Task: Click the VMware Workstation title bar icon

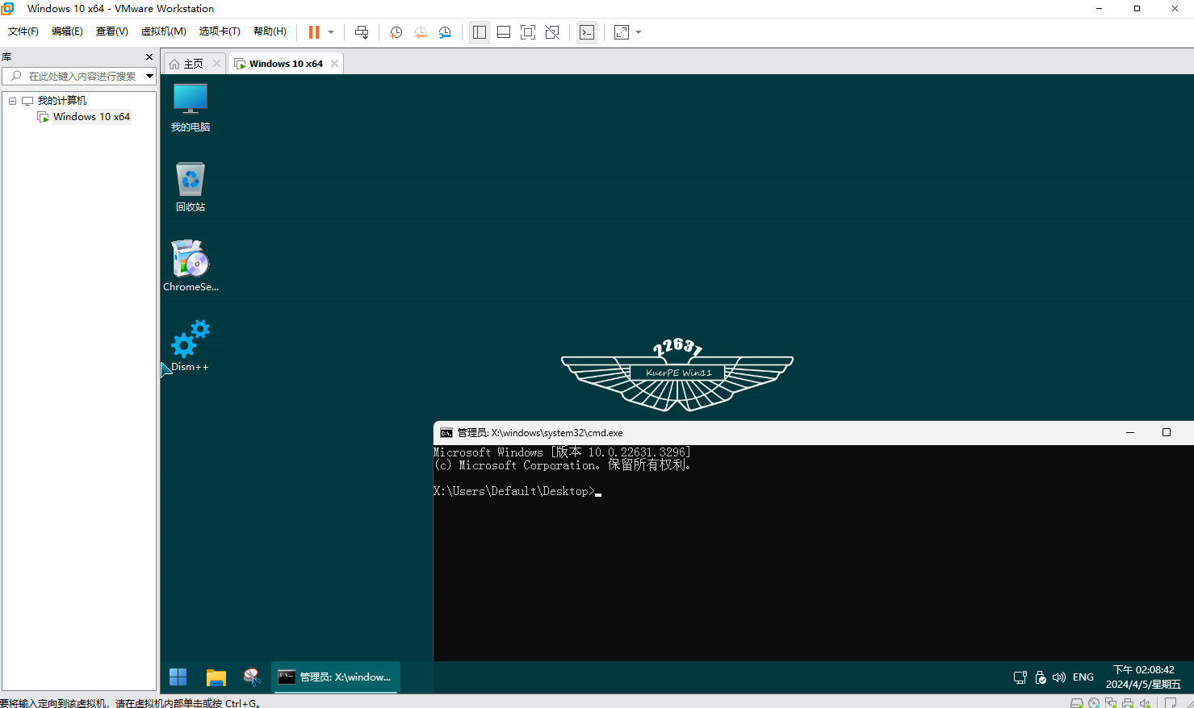Action: pyautogui.click(x=8, y=9)
